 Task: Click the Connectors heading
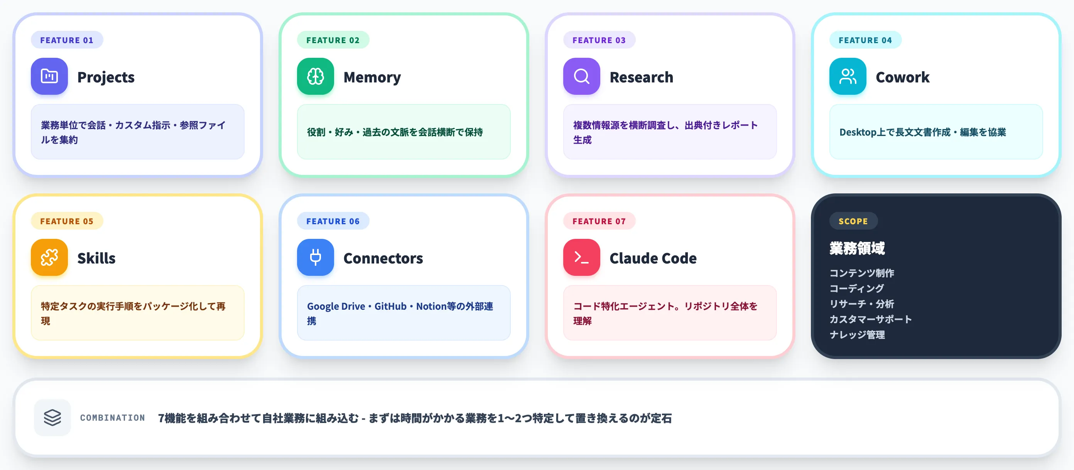click(x=383, y=258)
